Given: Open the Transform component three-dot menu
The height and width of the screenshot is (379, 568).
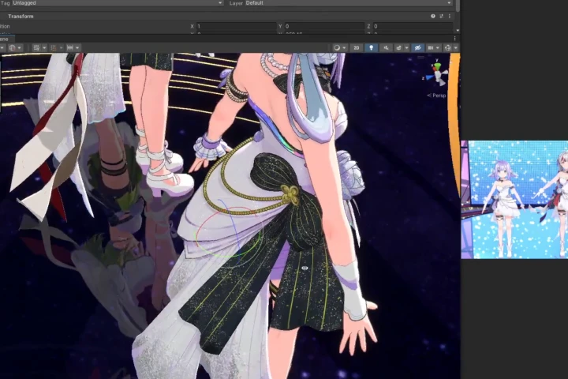Looking at the screenshot, I should [450, 17].
